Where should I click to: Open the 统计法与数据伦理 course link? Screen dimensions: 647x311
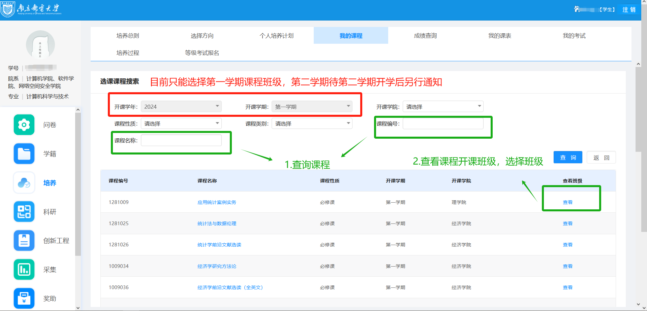(217, 223)
